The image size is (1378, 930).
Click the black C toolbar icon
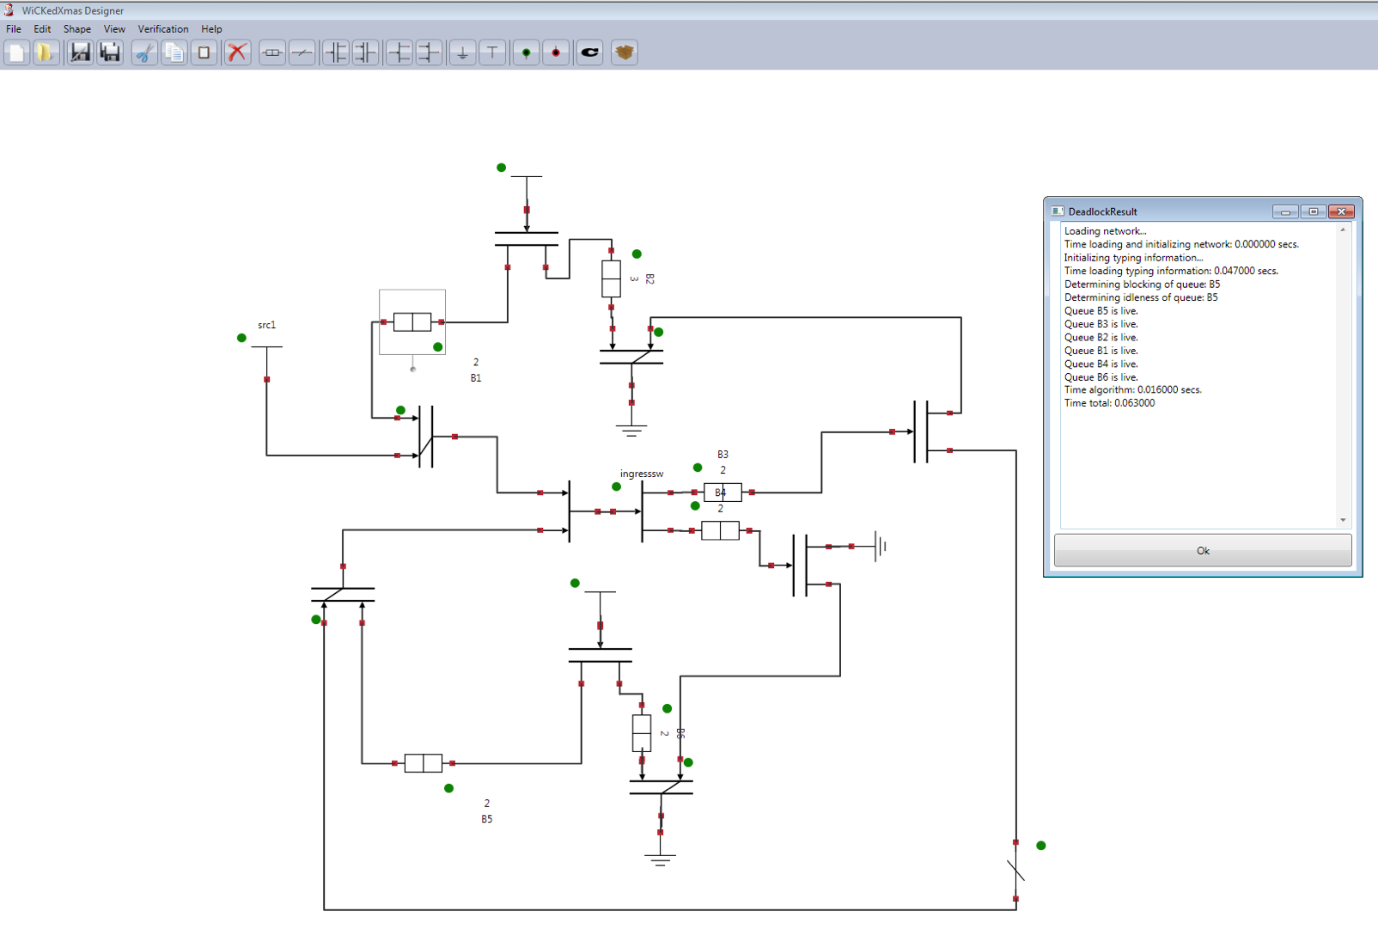589,52
